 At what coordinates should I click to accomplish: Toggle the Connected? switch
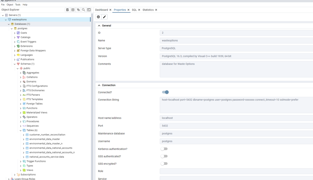click(x=165, y=92)
